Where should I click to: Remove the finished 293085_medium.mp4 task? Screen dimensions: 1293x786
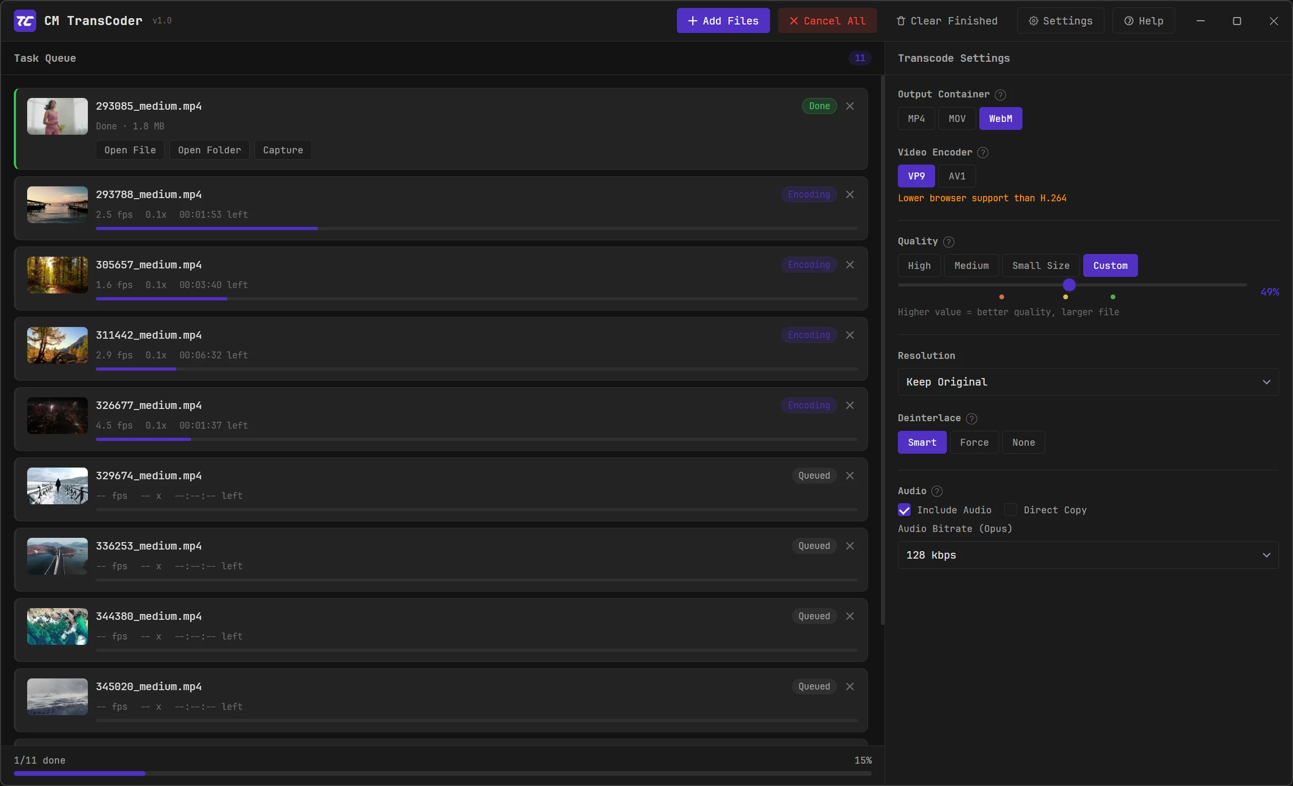click(x=850, y=106)
